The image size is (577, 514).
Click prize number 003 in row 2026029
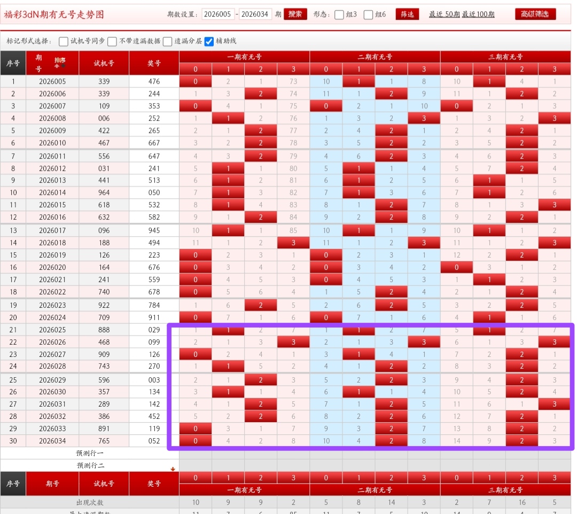(x=154, y=380)
